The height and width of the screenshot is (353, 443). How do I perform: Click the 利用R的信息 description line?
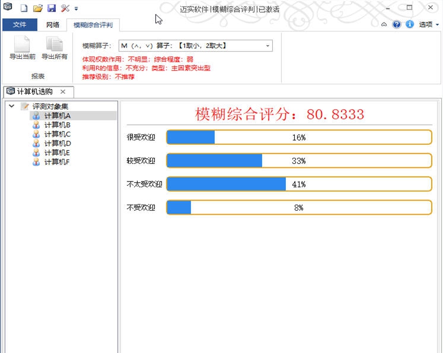pyautogui.click(x=146, y=68)
